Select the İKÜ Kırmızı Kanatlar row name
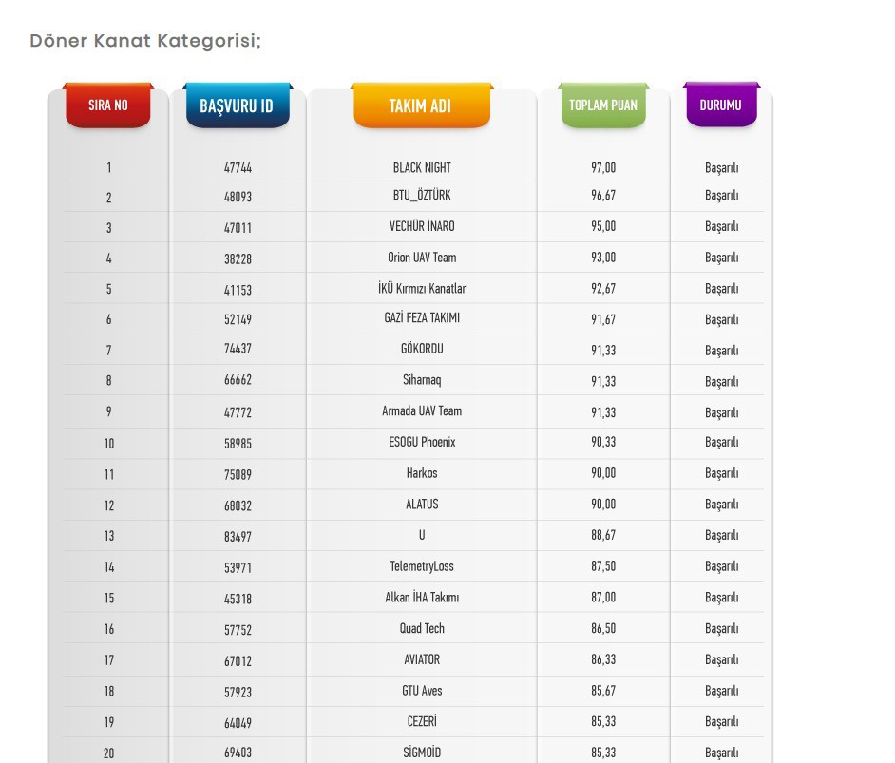The width and height of the screenshot is (895, 763). [422, 288]
